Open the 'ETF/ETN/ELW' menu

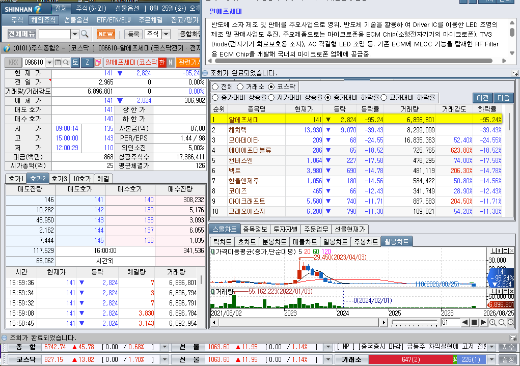click(114, 20)
